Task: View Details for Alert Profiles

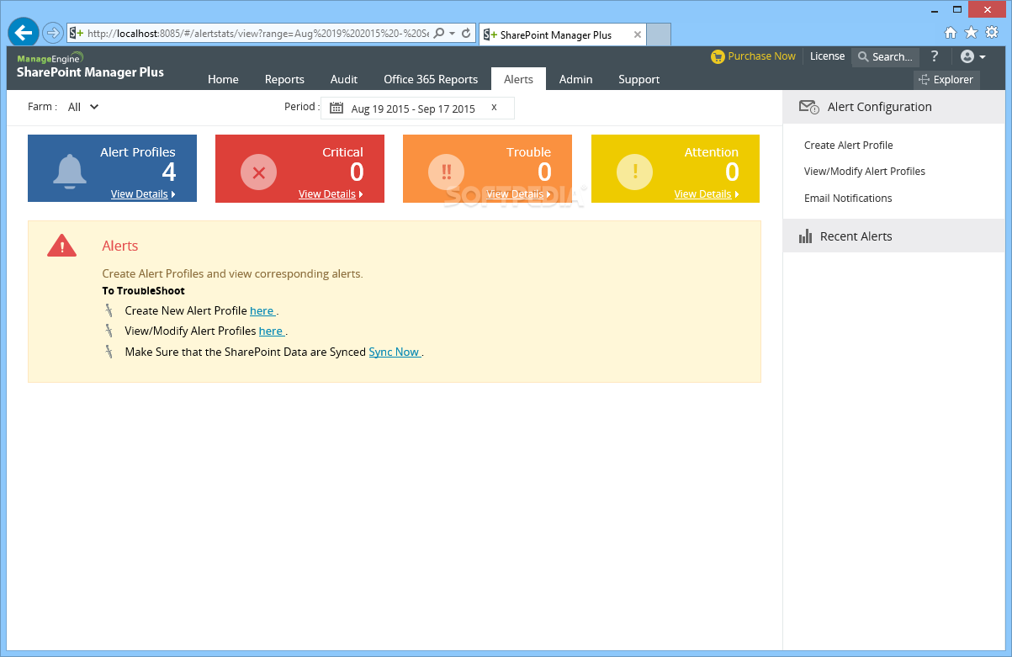Action: tap(143, 194)
